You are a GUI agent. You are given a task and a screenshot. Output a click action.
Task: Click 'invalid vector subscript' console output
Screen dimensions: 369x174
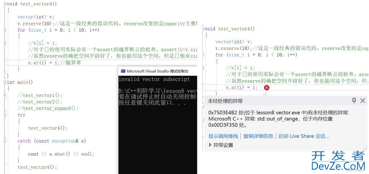click(154, 79)
